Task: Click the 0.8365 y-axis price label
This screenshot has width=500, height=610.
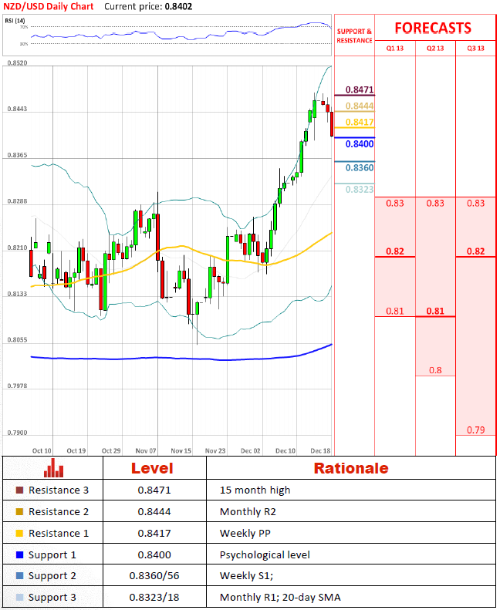Action: click(17, 155)
